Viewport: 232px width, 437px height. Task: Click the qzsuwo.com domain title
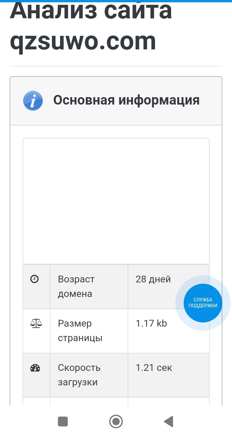[83, 41]
